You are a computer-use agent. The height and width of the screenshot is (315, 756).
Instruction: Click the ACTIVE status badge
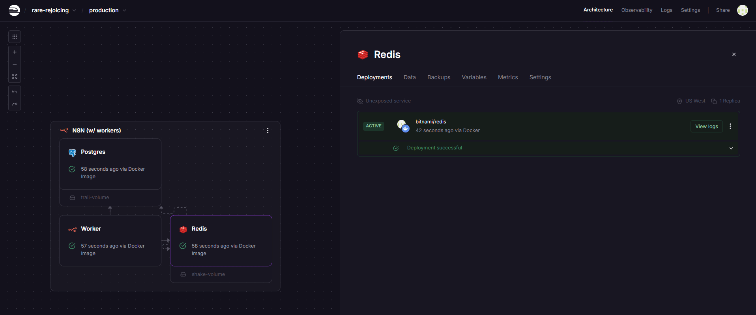click(374, 126)
